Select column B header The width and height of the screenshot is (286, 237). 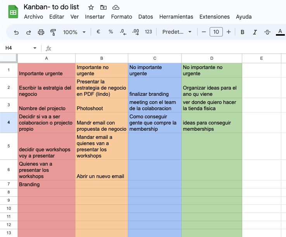[x=102, y=58]
